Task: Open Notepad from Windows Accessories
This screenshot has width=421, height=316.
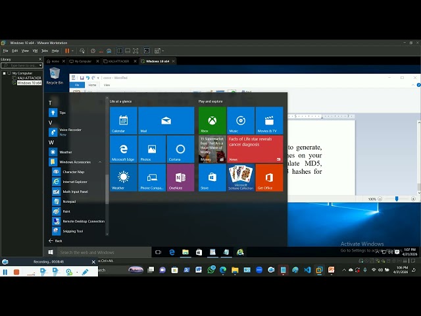Action: (78, 201)
